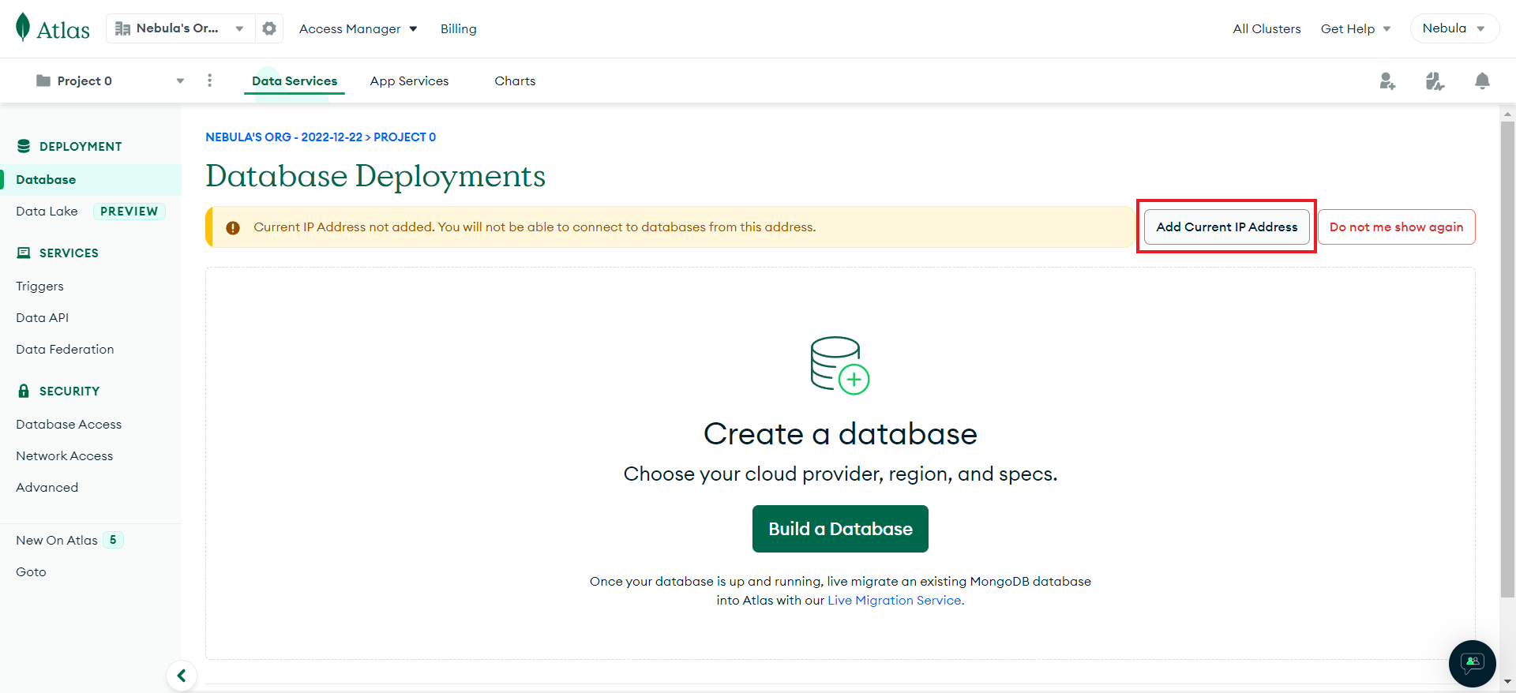
Task: Switch to the Charts tab
Action: point(515,81)
